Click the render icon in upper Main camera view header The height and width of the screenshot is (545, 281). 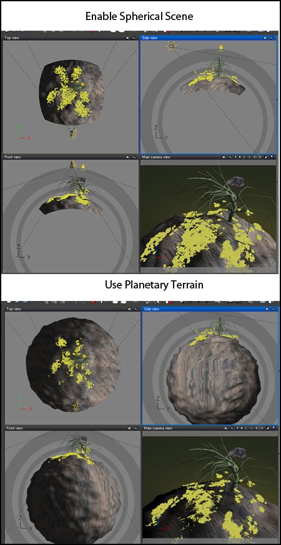(x=266, y=157)
